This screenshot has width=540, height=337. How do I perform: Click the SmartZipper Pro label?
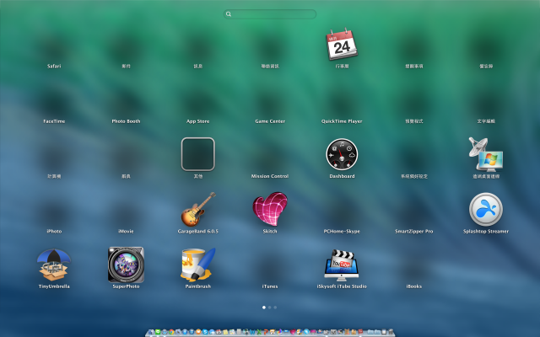coord(414,231)
